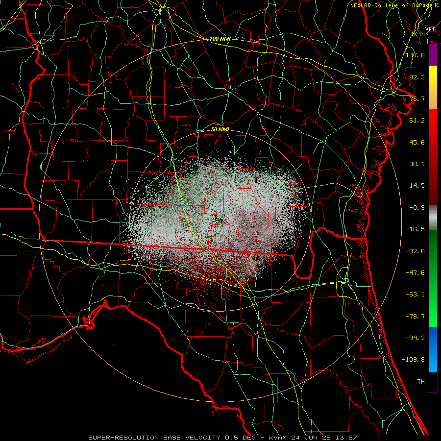Select the -47.6 legend value
The height and width of the screenshot is (441, 441).
click(x=415, y=273)
